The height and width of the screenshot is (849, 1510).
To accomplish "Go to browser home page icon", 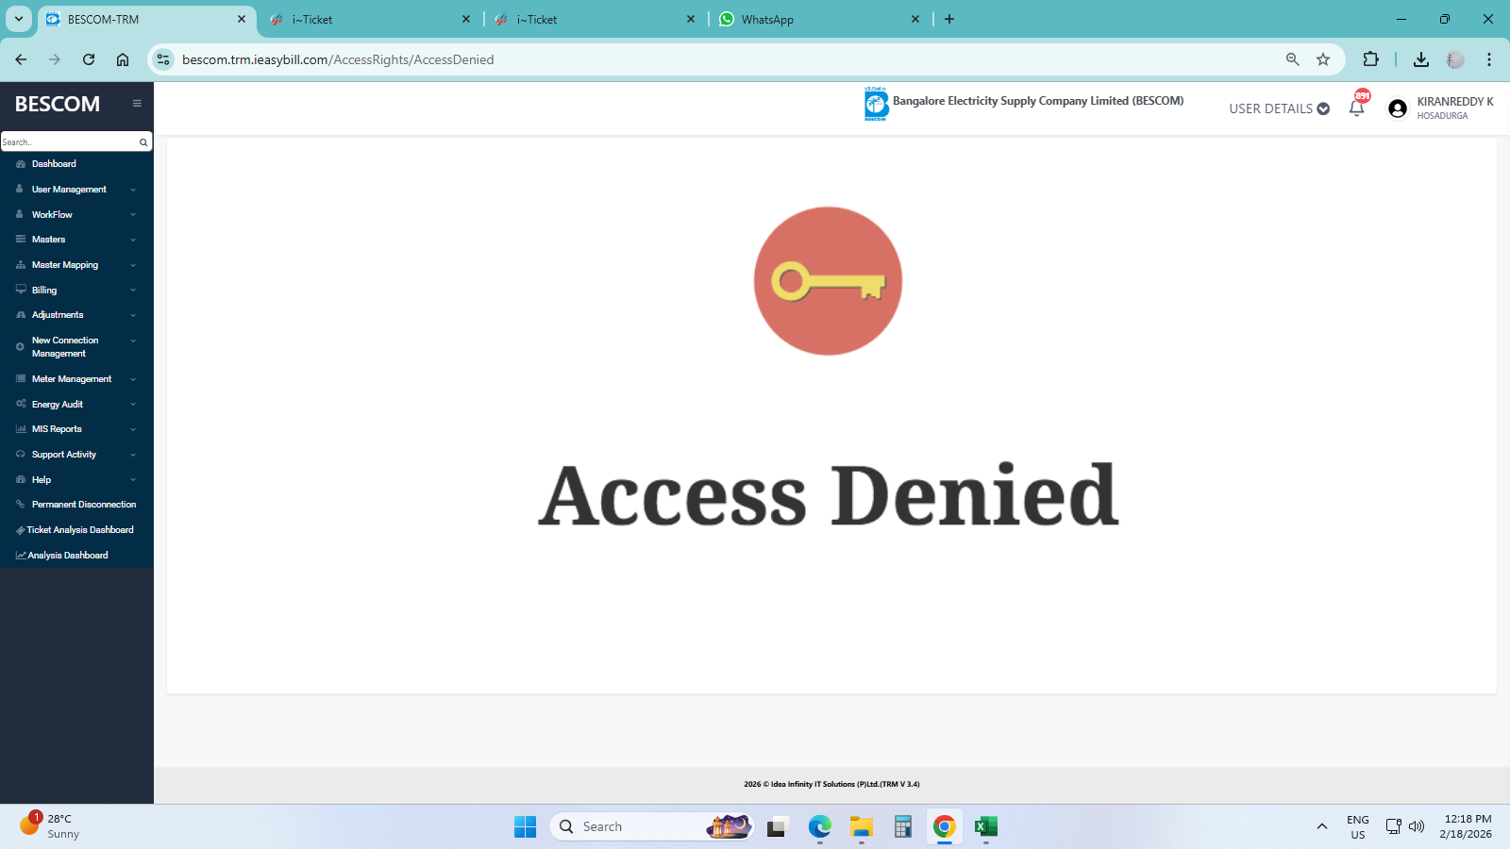I will 123,59.
